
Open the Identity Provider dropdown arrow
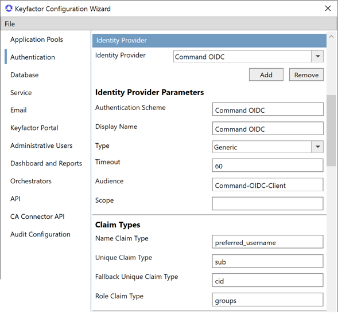pyautogui.click(x=317, y=56)
